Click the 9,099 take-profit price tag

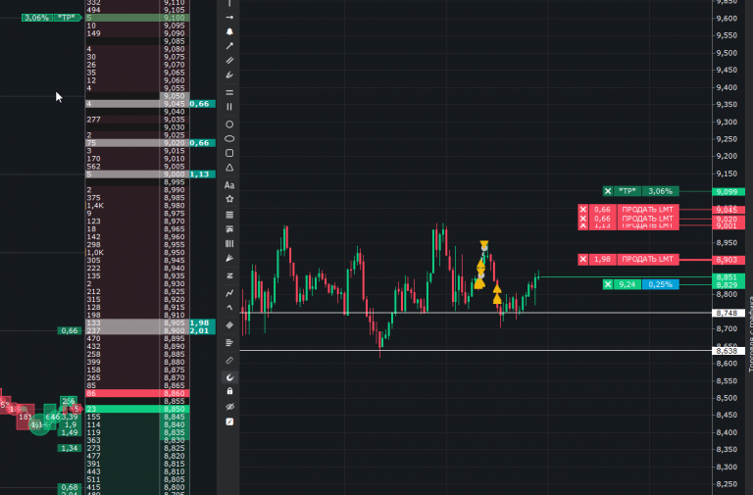click(728, 191)
